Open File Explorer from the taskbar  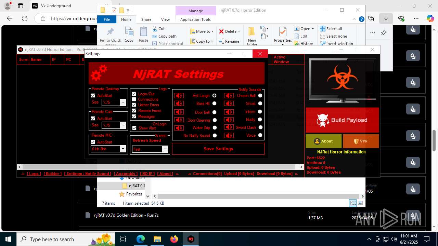(x=157, y=239)
